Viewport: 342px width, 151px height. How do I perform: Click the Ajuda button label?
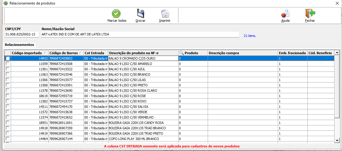(x=285, y=21)
